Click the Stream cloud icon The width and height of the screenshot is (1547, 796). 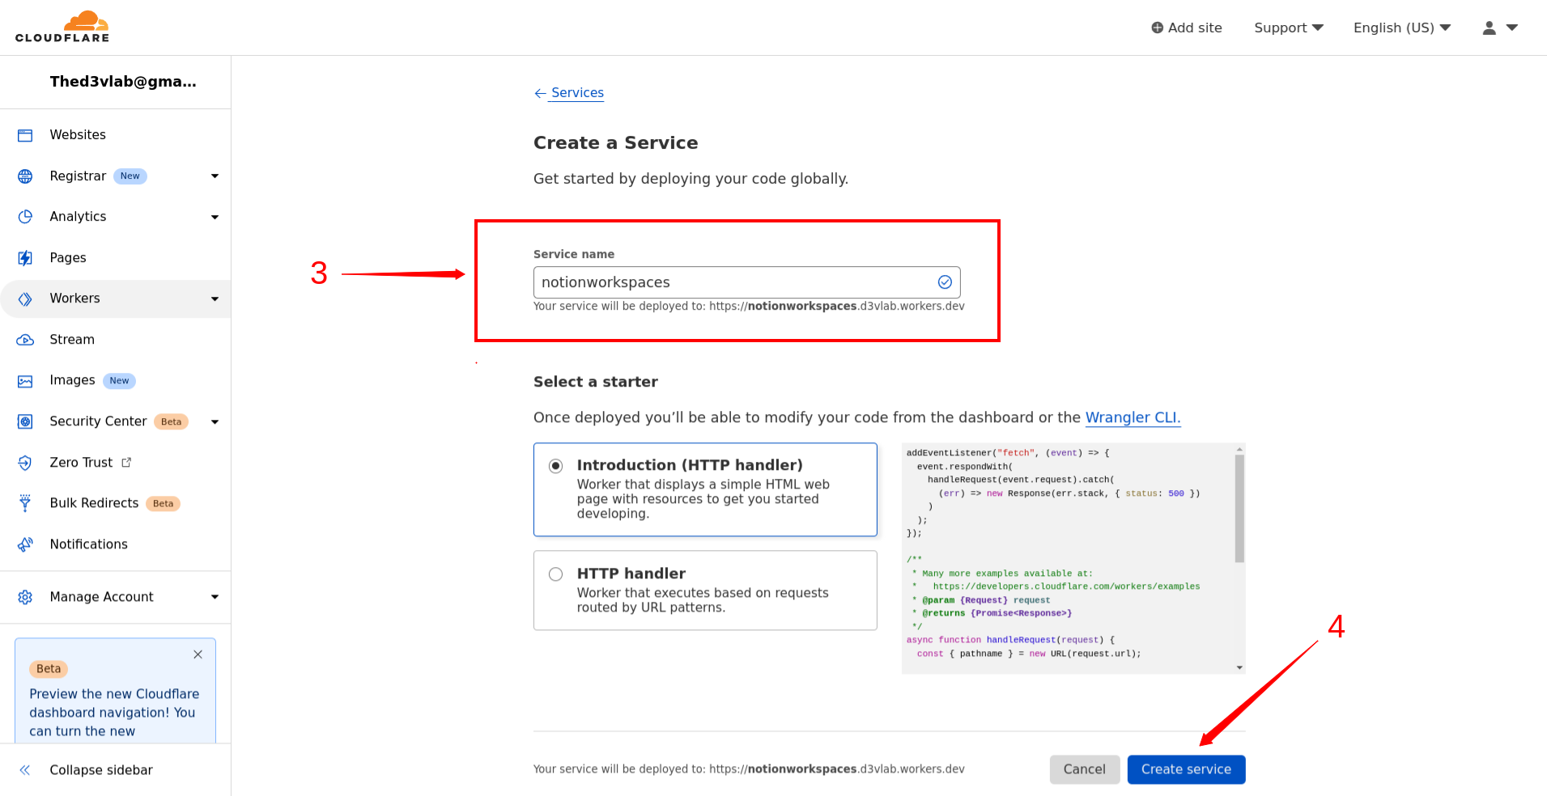click(x=25, y=340)
